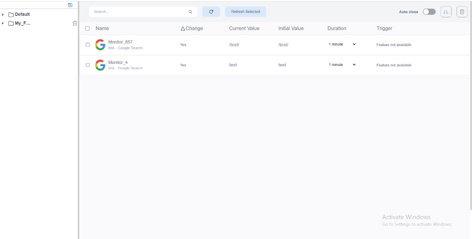This screenshot has width=472, height=239.
Task: Click the magnifier icon in the search bar
Action: 190,11
